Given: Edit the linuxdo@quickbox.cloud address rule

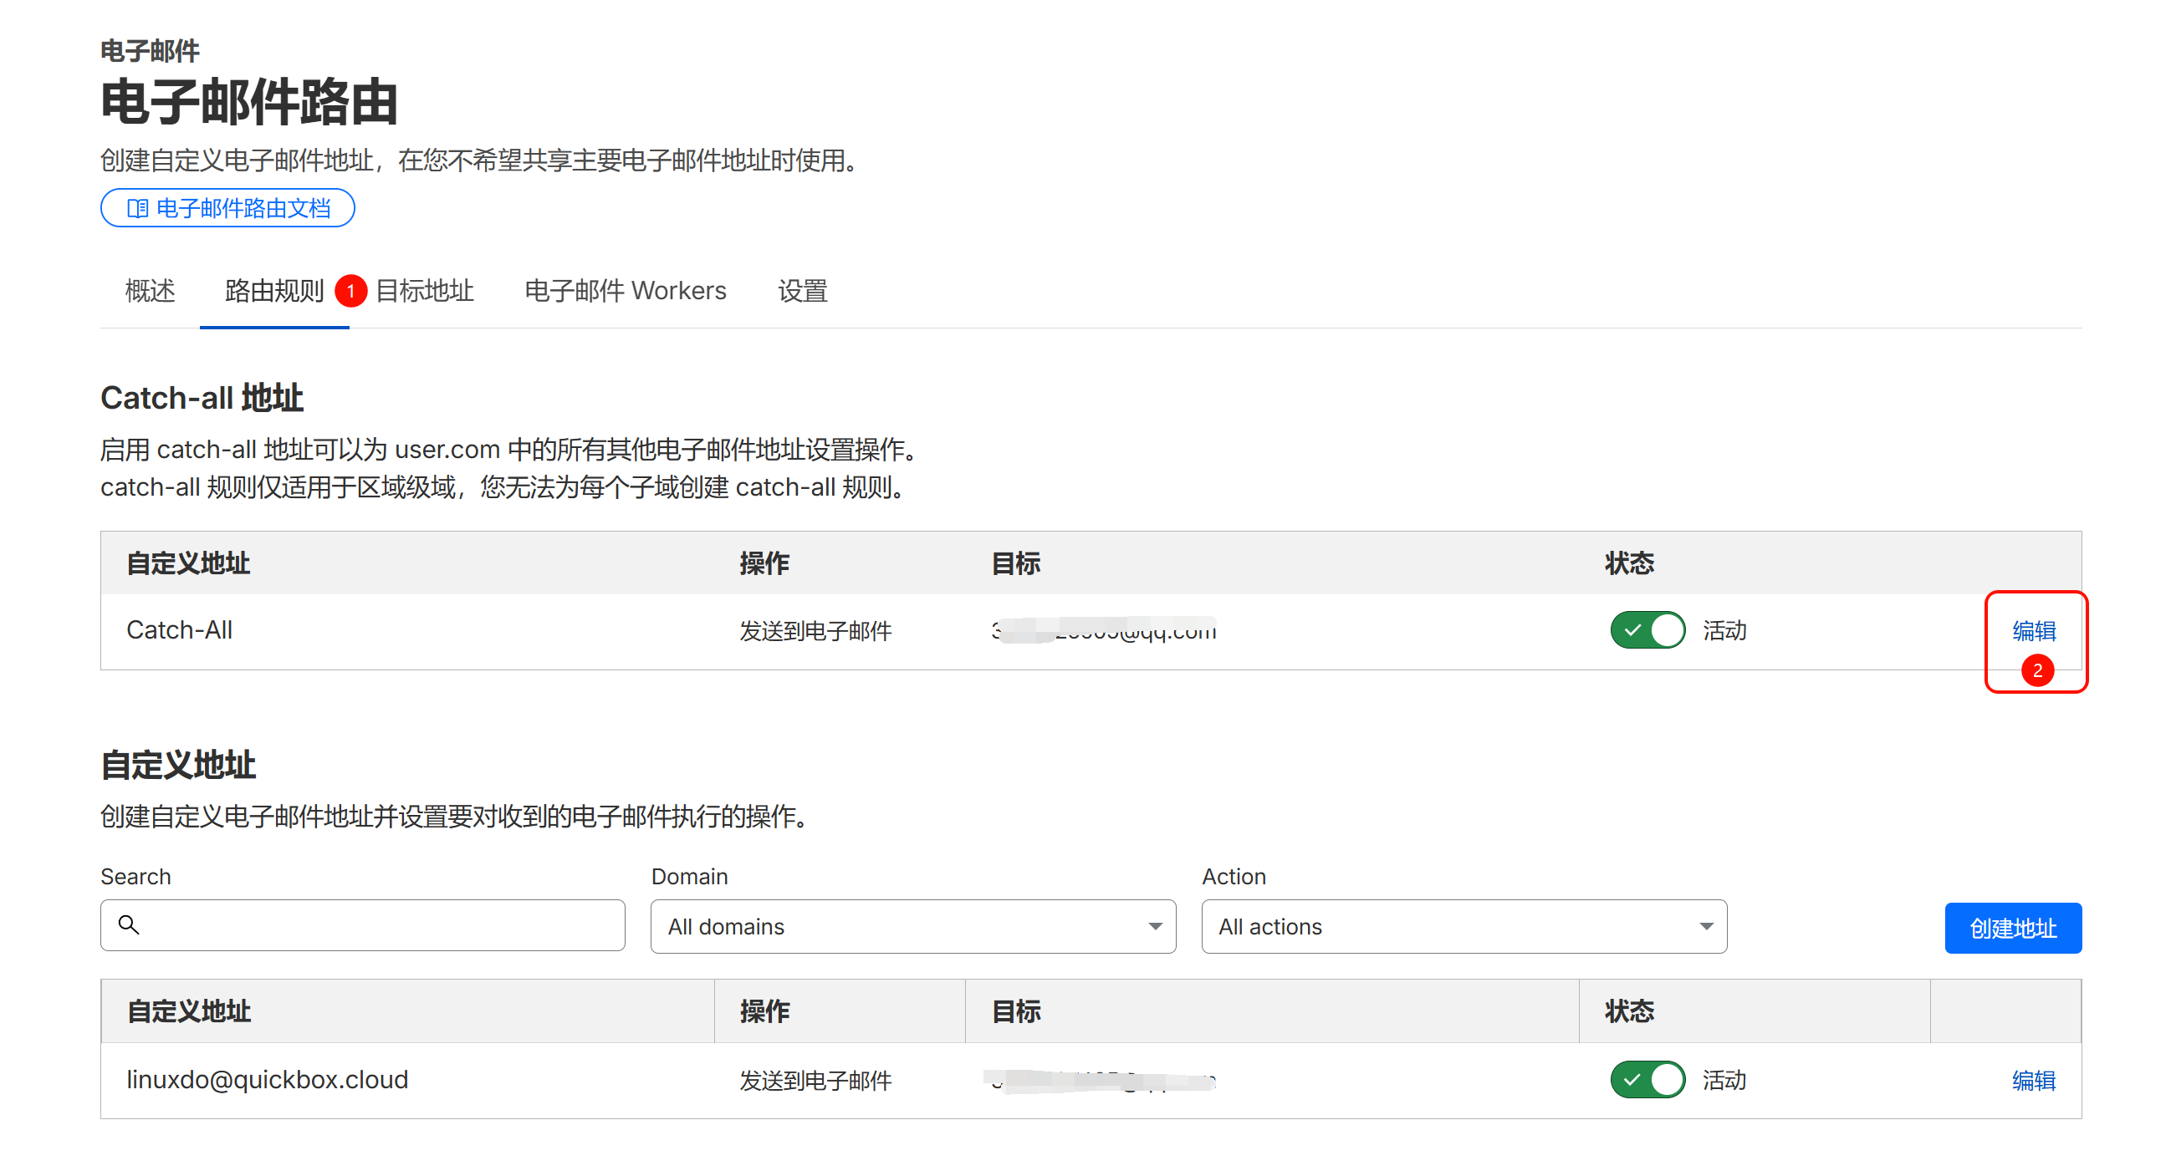Looking at the screenshot, I should (2034, 1080).
